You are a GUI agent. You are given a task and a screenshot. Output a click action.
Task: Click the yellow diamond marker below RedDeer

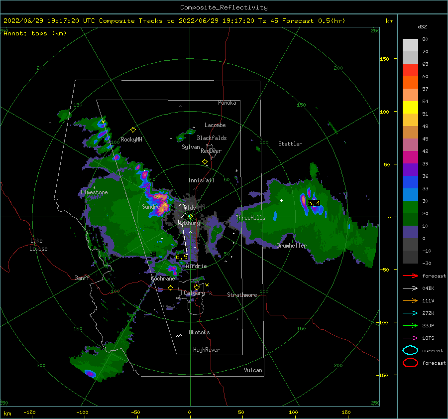pyautogui.click(x=205, y=161)
